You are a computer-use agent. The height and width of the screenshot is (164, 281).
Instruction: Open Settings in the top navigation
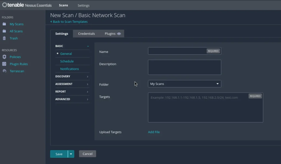pyautogui.click(x=83, y=6)
